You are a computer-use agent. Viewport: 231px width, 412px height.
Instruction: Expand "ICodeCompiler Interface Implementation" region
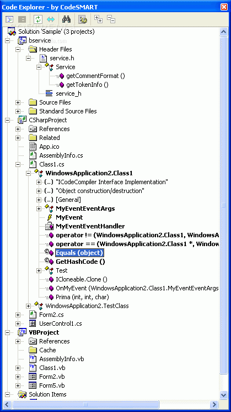(x=39, y=182)
